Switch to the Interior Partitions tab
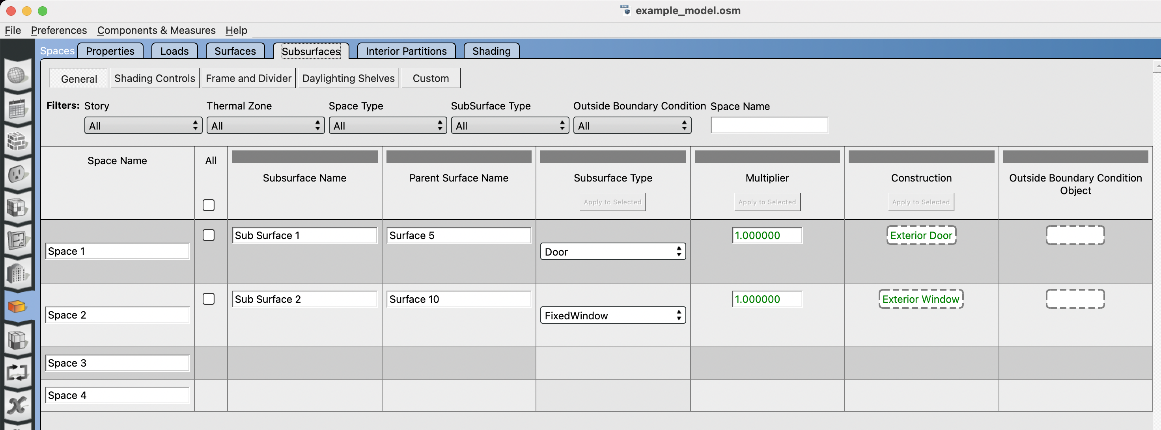Screen dimensions: 1161x430 tap(406, 51)
